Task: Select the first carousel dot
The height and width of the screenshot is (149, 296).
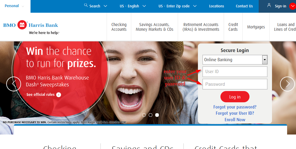Action: click(x=144, y=115)
